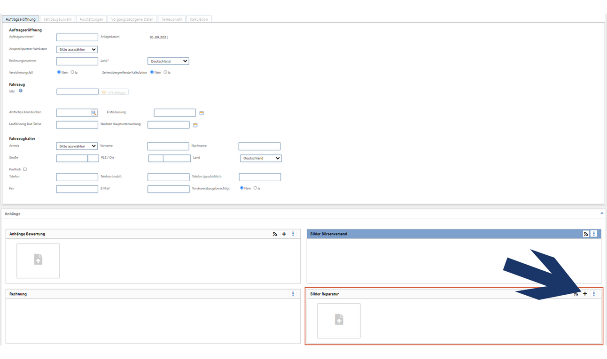This screenshot has height=359, width=607.
Task: Open Anrede dropdown under Fahrzeughalter
Action: coord(77,146)
